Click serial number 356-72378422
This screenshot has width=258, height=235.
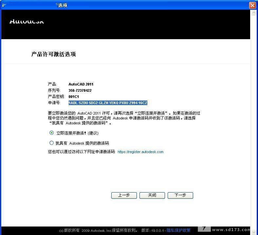pos(80,90)
